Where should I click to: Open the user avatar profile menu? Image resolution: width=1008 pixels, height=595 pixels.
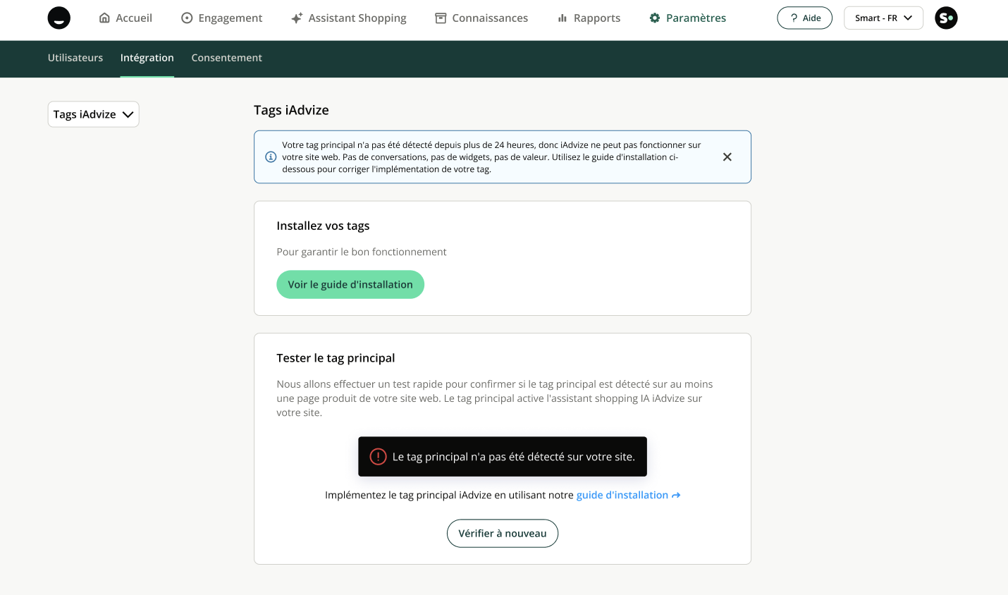pos(946,18)
